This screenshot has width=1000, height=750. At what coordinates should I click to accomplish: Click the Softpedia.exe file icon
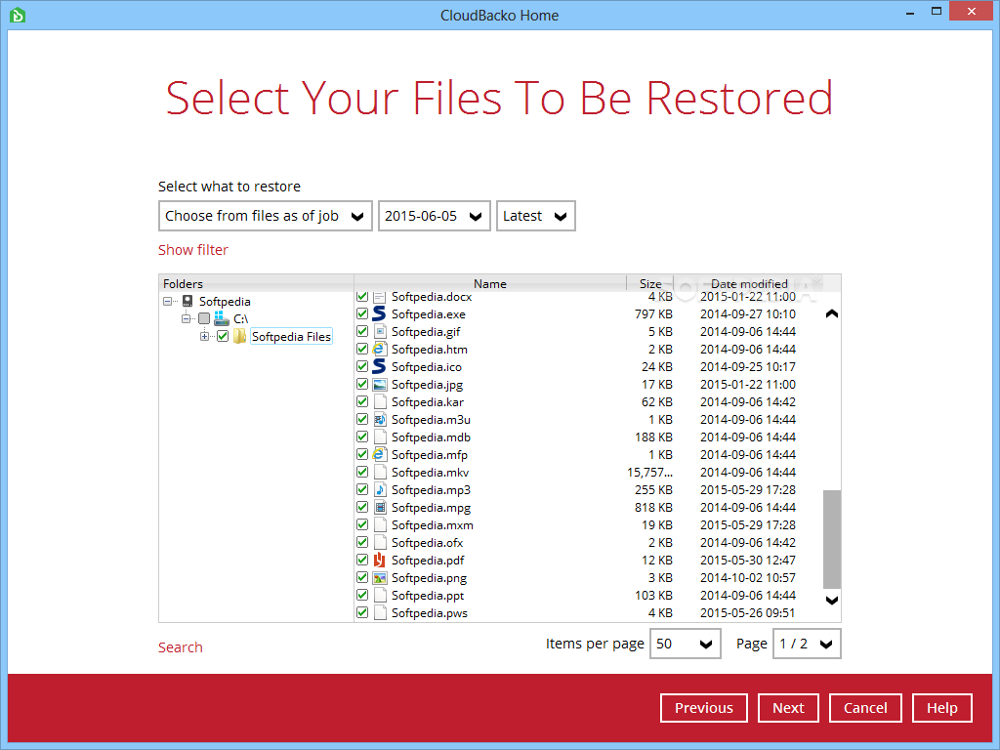[x=380, y=313]
